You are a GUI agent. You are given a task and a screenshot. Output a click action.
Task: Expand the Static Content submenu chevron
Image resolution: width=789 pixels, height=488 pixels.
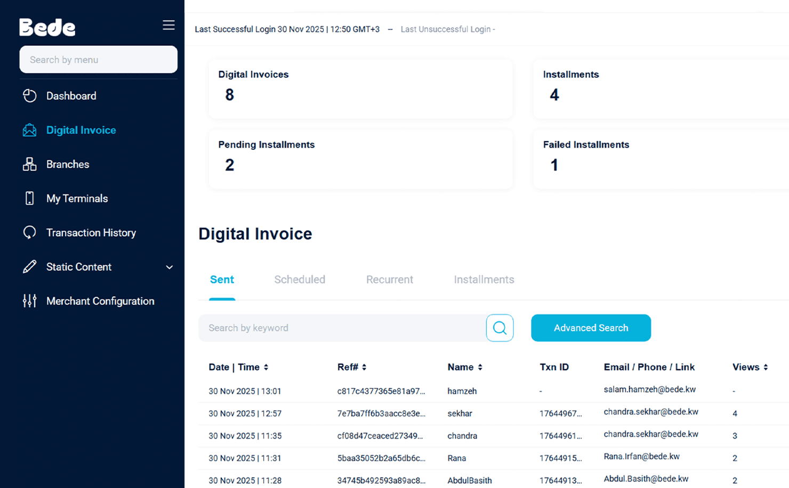tap(169, 267)
